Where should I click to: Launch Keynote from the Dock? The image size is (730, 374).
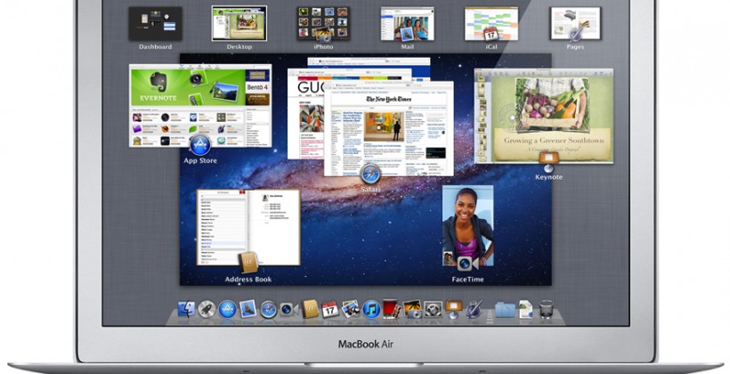coord(453,309)
